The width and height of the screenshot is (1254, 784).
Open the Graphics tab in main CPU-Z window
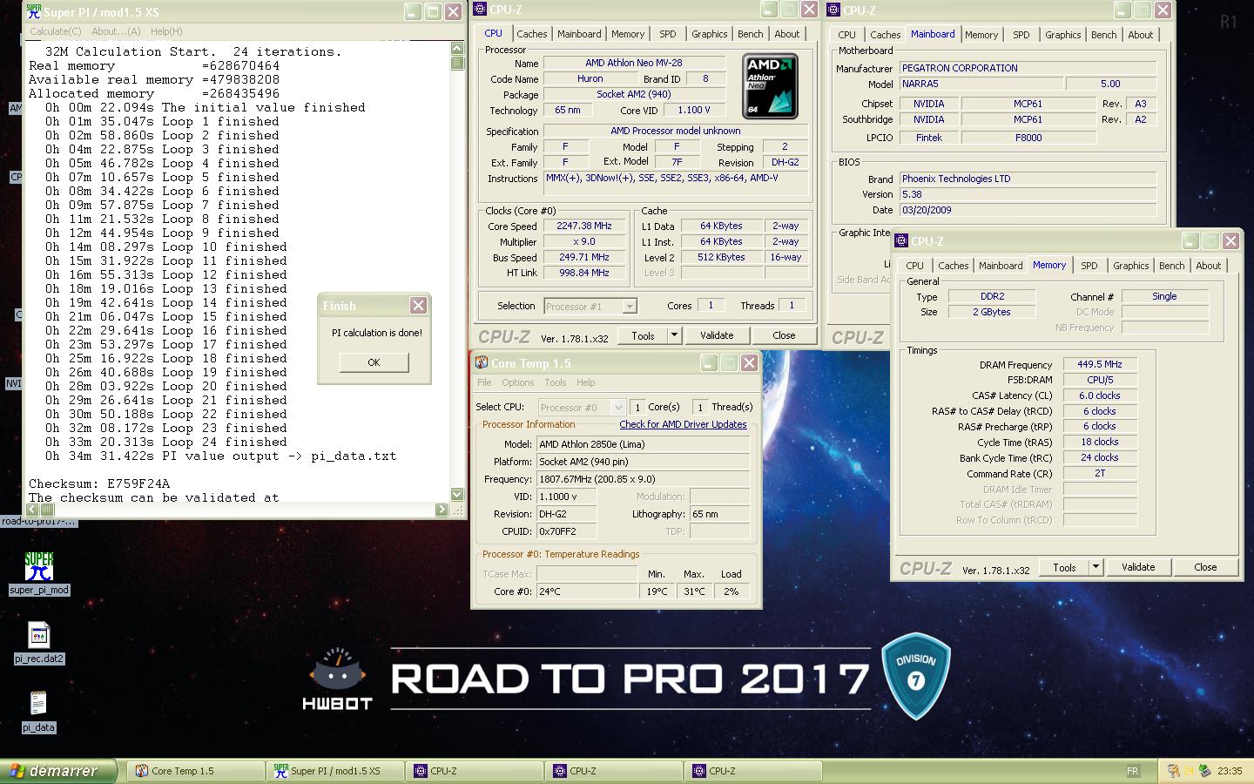tap(709, 34)
